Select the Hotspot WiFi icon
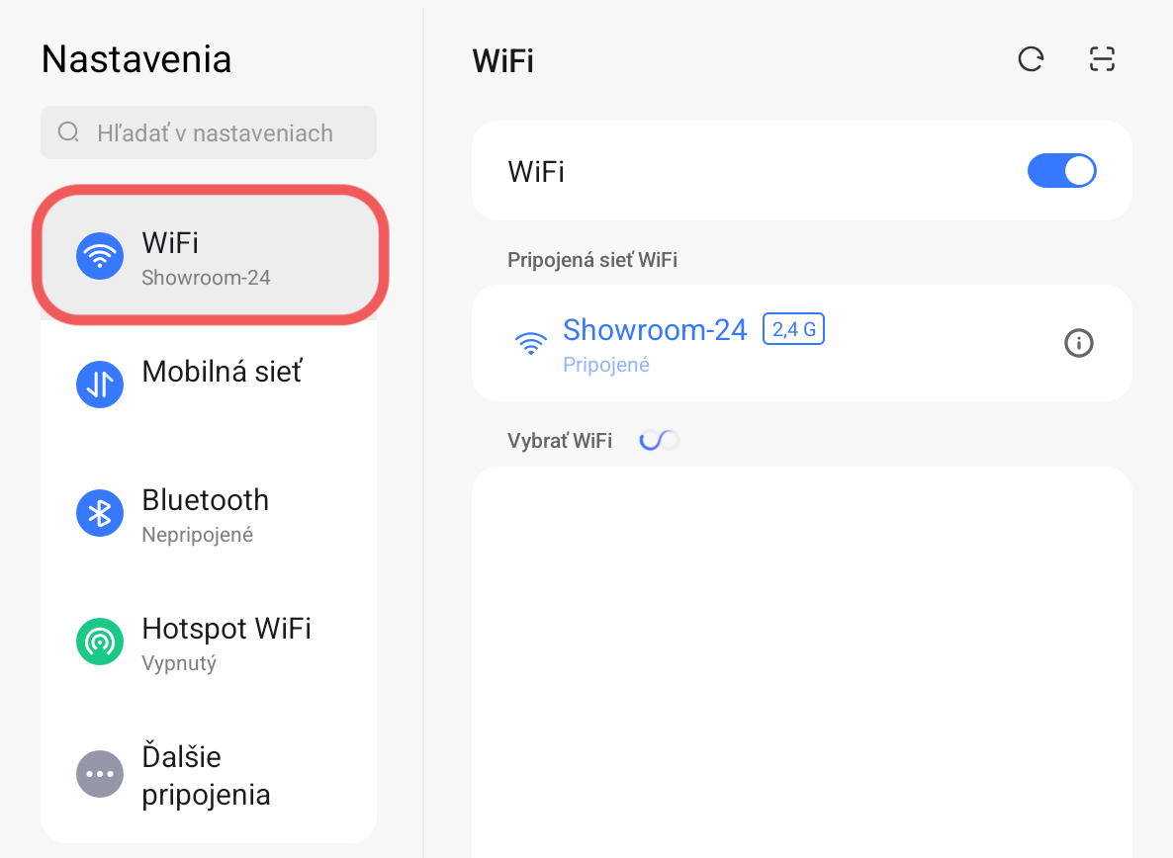This screenshot has height=858, width=1173. 99,642
